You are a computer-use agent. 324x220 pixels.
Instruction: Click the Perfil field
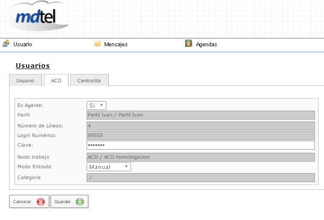pyautogui.click(x=201, y=115)
